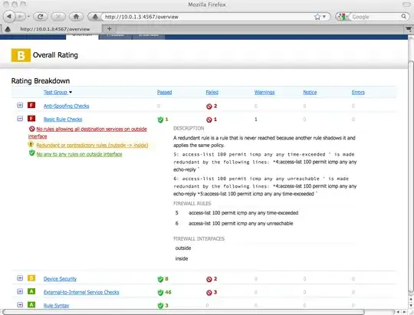Viewport: 414px width, 315px height.
Task: Click the red F badge for Anti-Spoofing Checks
Action: (x=31, y=105)
